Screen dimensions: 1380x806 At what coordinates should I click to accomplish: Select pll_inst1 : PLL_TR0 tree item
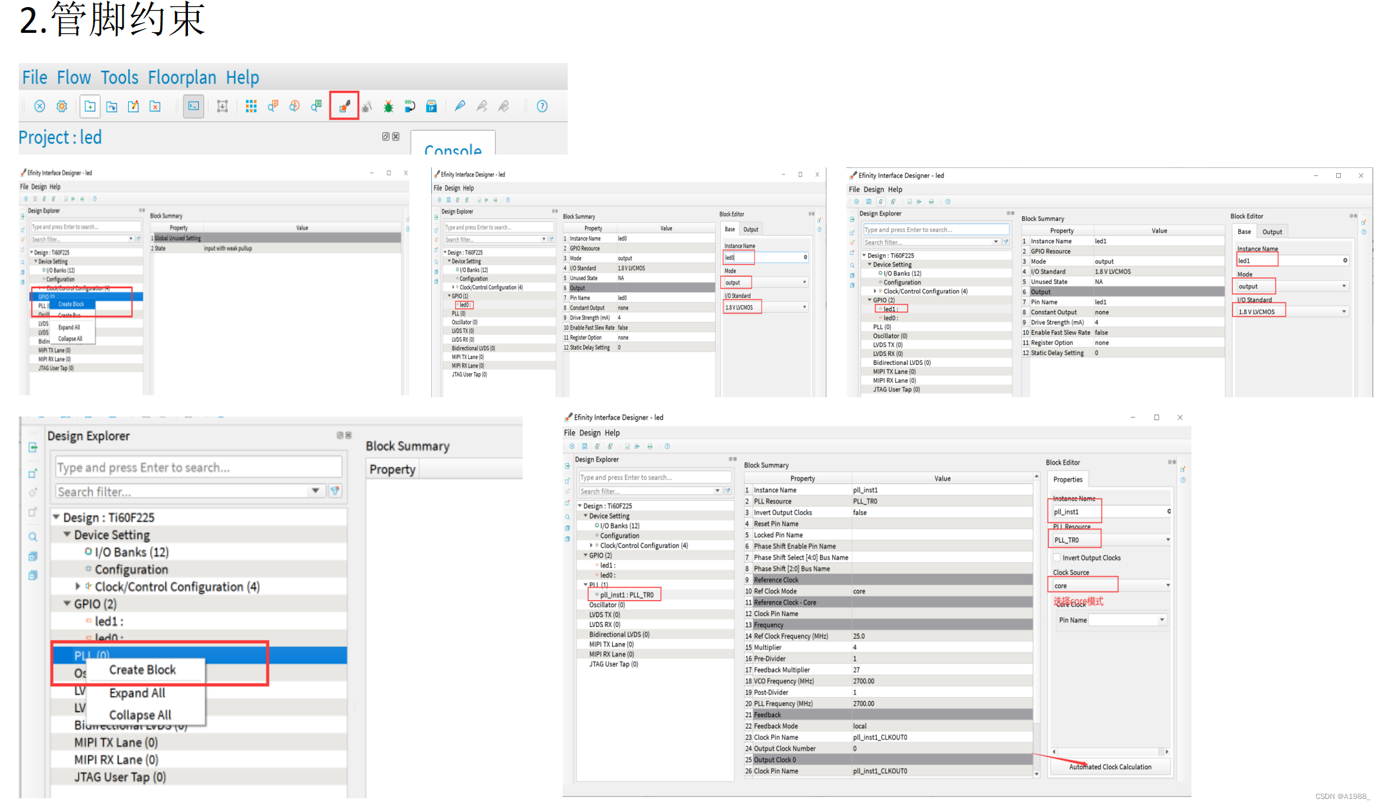coord(626,595)
